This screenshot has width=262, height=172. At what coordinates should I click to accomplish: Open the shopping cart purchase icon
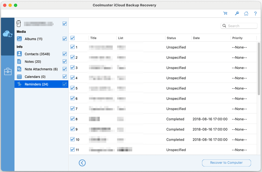pyautogui.click(x=225, y=13)
